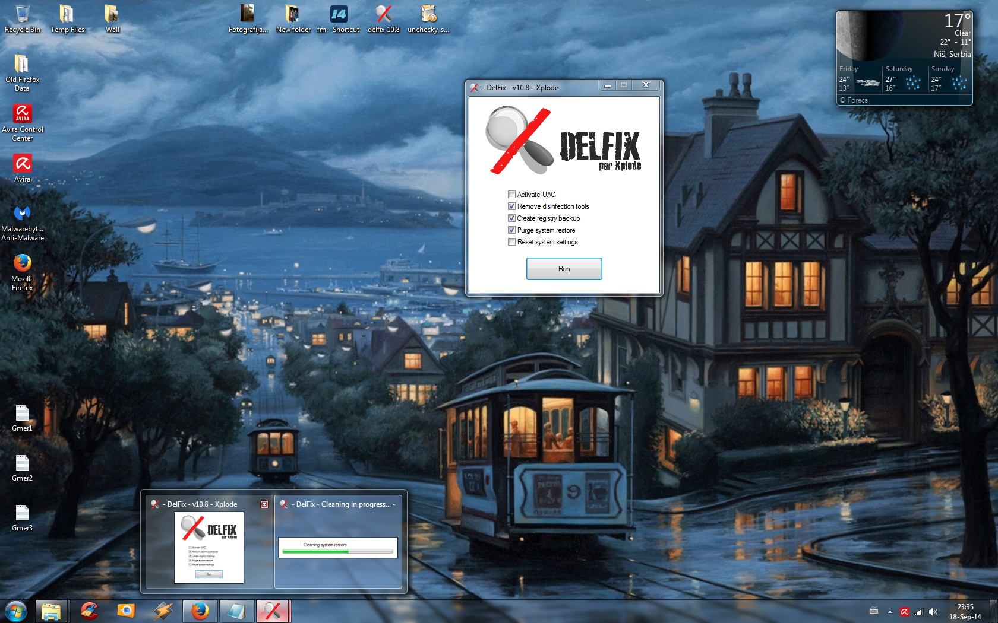Click the DelFix taskbar button
Viewport: 998px width, 623px height.
click(273, 611)
